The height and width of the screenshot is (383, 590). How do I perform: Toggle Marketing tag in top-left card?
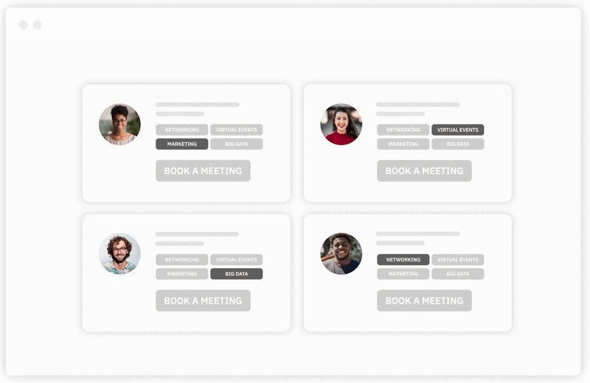tap(181, 144)
